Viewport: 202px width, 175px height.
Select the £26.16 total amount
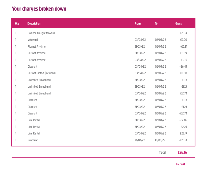pyautogui.click(x=182, y=152)
